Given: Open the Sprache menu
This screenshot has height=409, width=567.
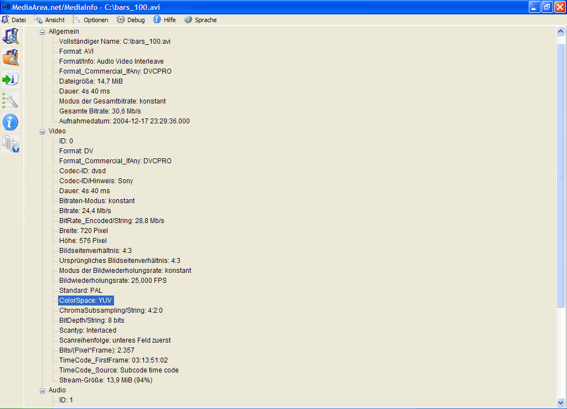Looking at the screenshot, I should 206,20.
